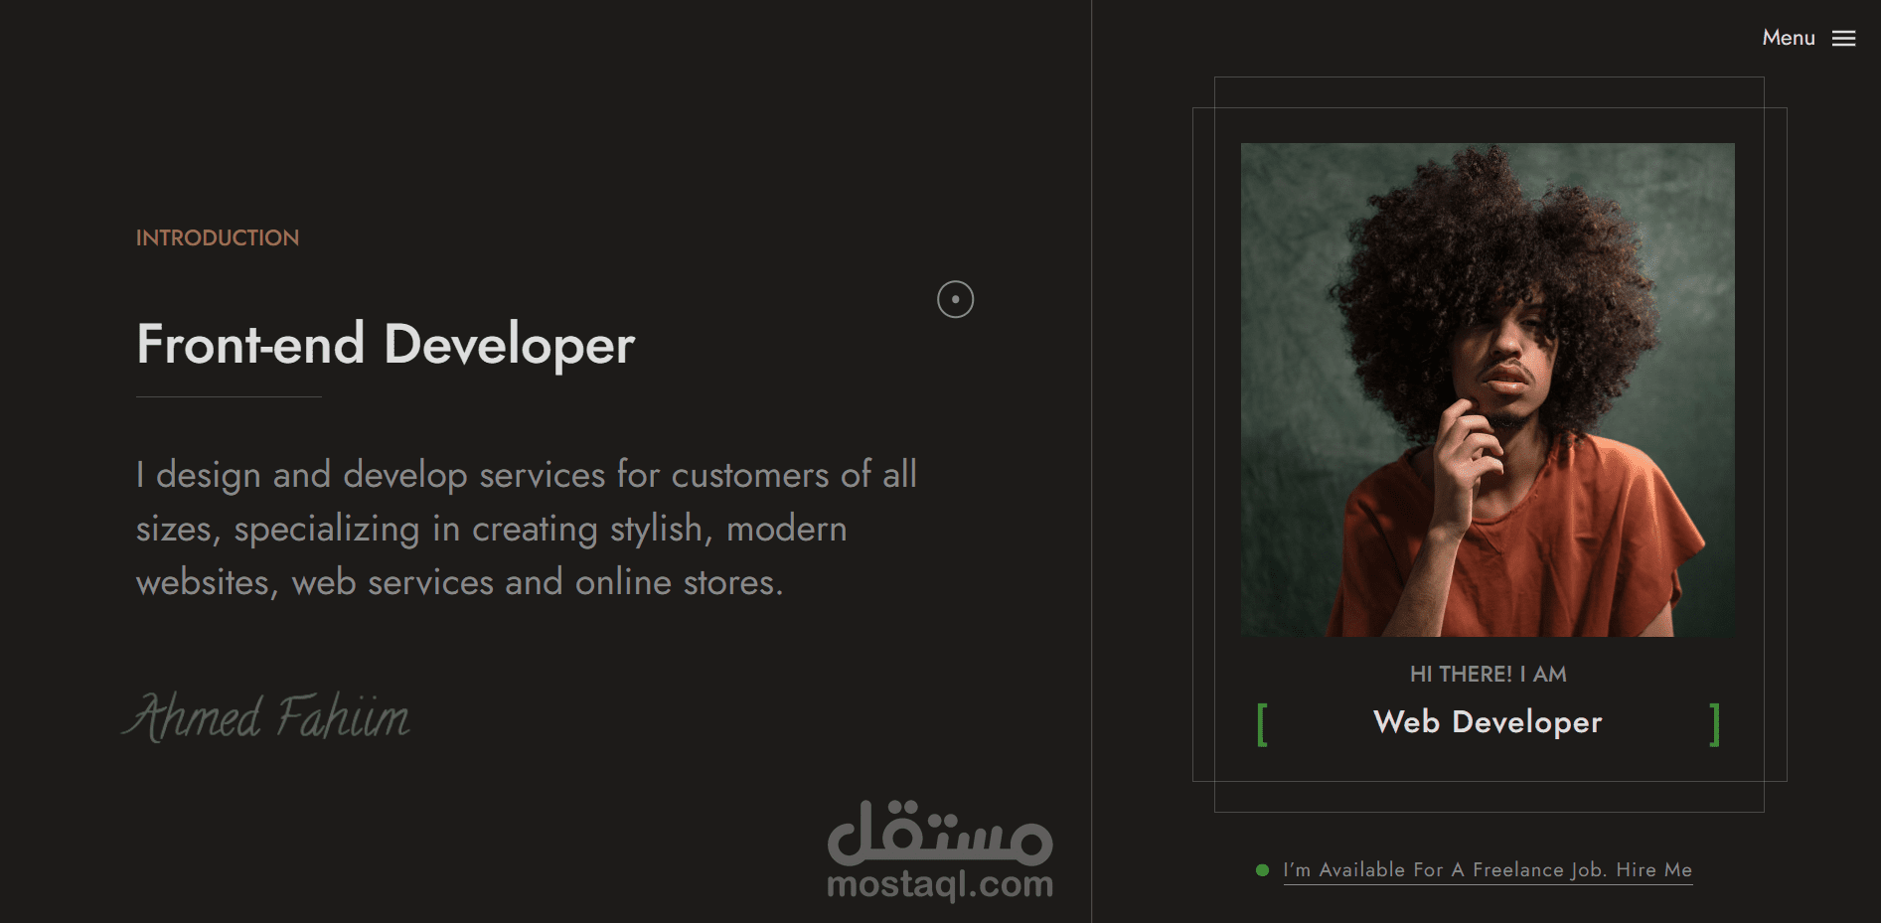This screenshot has width=1881, height=923.
Task: Click the circular cursor dot icon
Action: [955, 299]
